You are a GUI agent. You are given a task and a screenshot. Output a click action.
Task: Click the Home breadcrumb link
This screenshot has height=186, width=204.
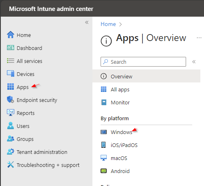(108, 24)
